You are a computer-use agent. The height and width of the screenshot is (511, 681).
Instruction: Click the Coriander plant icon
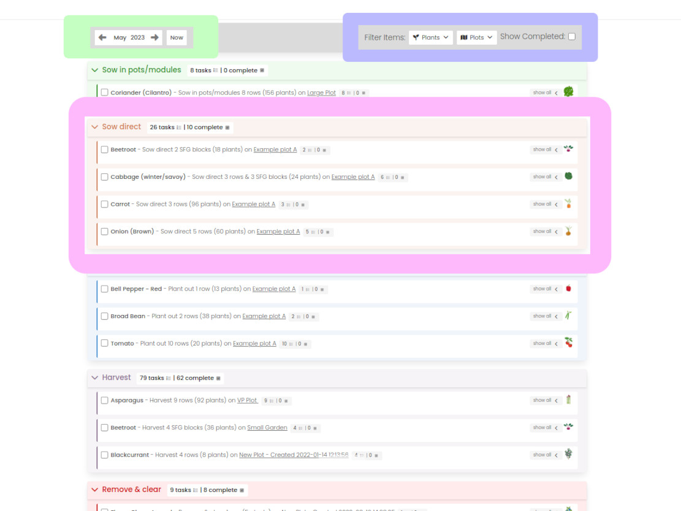[x=569, y=90]
